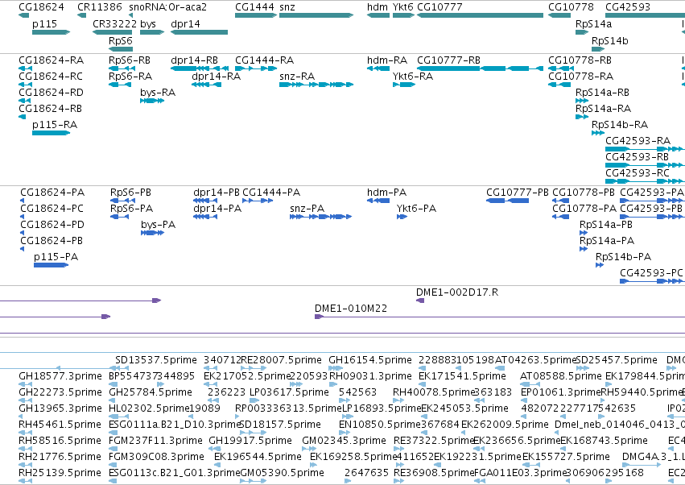Click protein Ykt6-PA label
This screenshot has height=485, width=685.
pos(416,209)
